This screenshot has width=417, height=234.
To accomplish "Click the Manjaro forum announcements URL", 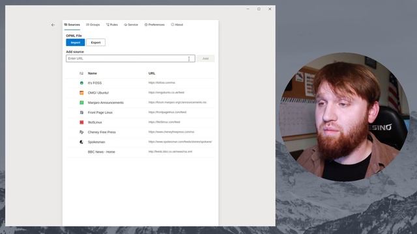I will 177,103.
